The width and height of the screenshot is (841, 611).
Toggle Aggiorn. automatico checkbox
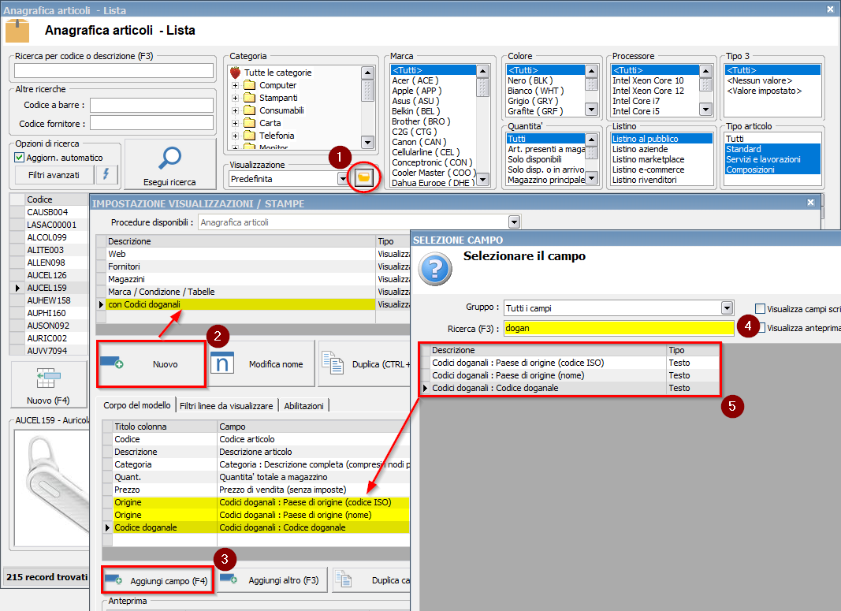(x=20, y=158)
